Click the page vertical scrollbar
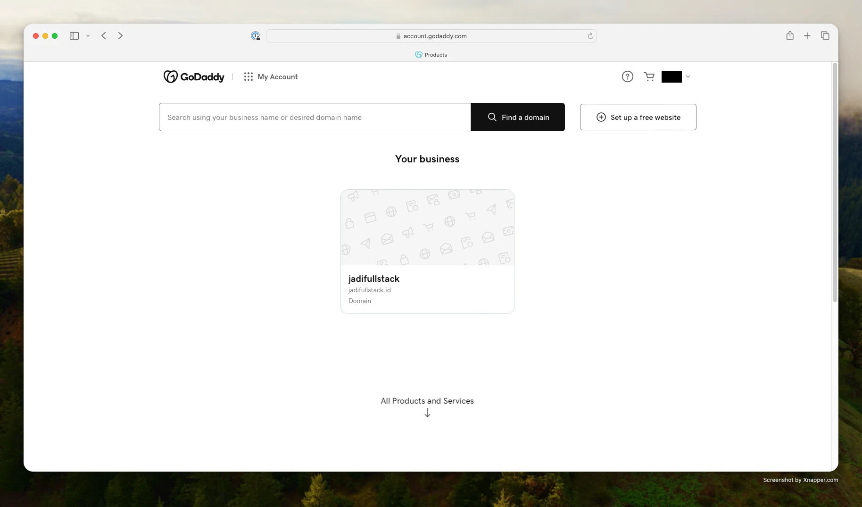The height and width of the screenshot is (507, 862). click(835, 183)
